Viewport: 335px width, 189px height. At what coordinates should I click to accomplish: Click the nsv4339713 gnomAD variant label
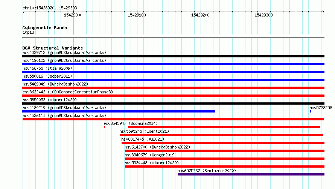click(64, 52)
